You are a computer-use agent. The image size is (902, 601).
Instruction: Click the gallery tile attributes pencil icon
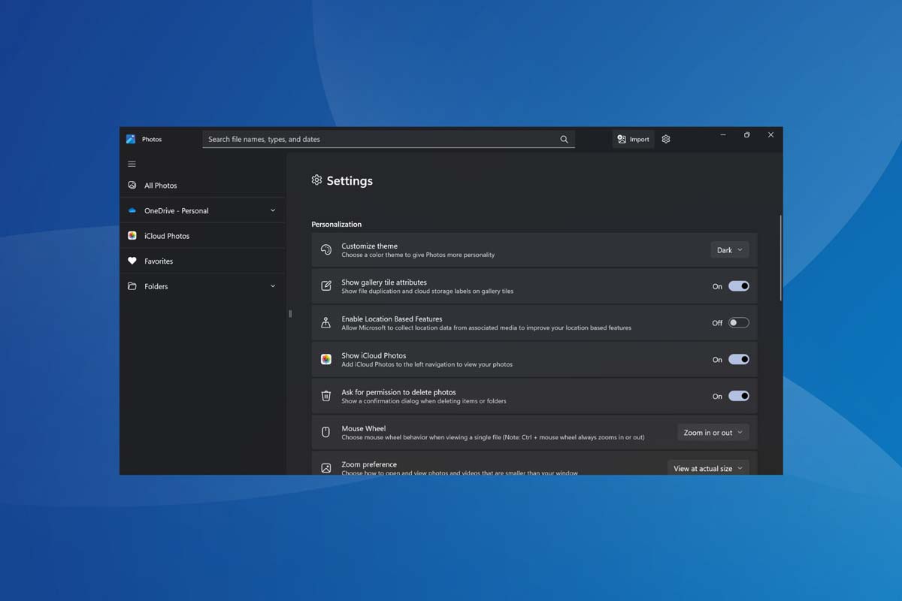[x=325, y=286]
